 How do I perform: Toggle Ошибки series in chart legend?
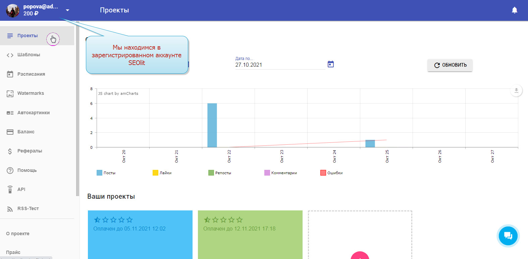(x=331, y=173)
